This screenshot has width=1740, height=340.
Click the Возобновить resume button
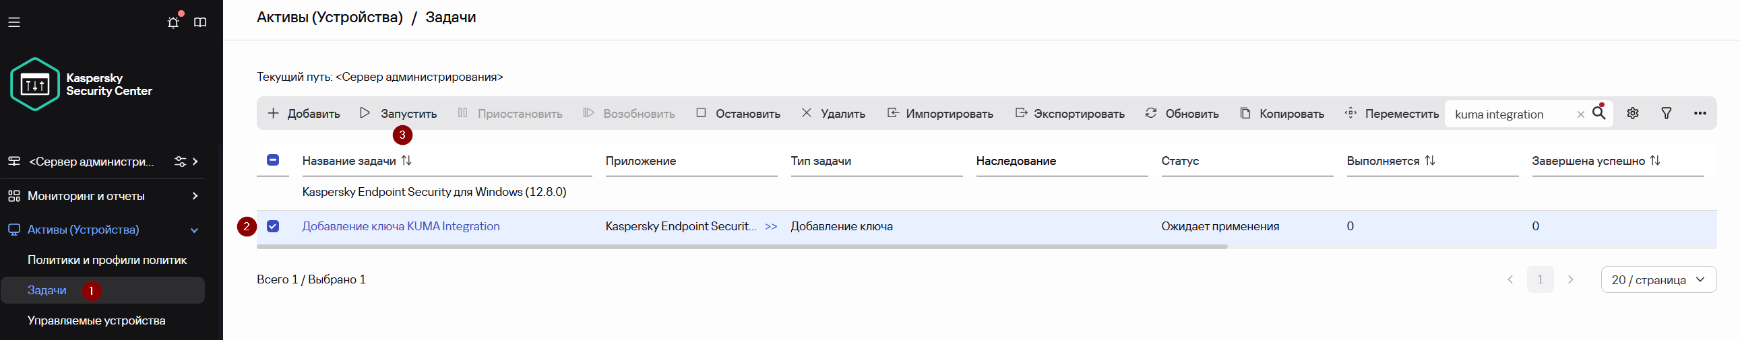629,113
